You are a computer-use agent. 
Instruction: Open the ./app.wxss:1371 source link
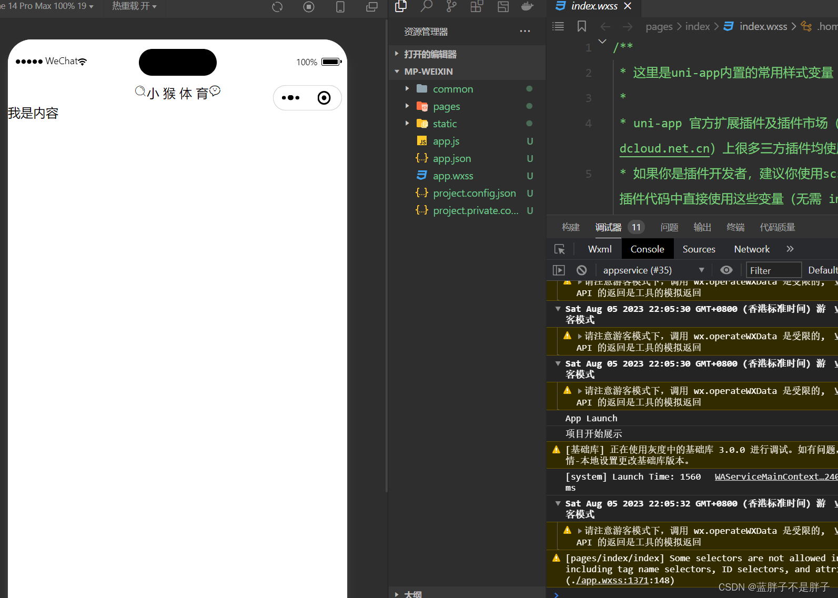(612, 581)
